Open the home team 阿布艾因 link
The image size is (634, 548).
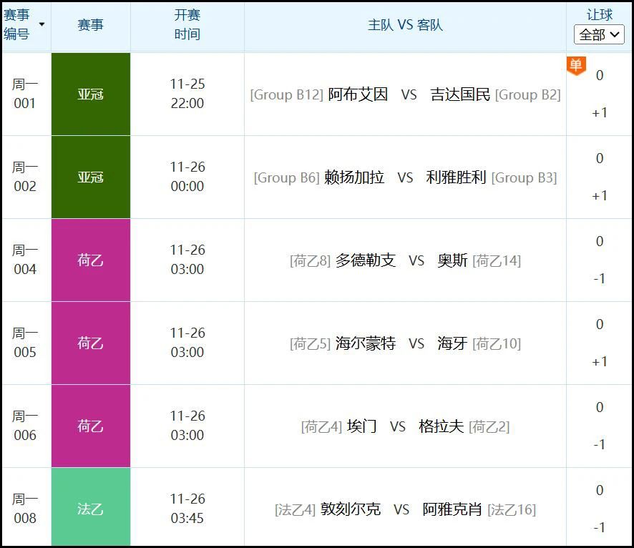pyautogui.click(x=358, y=94)
